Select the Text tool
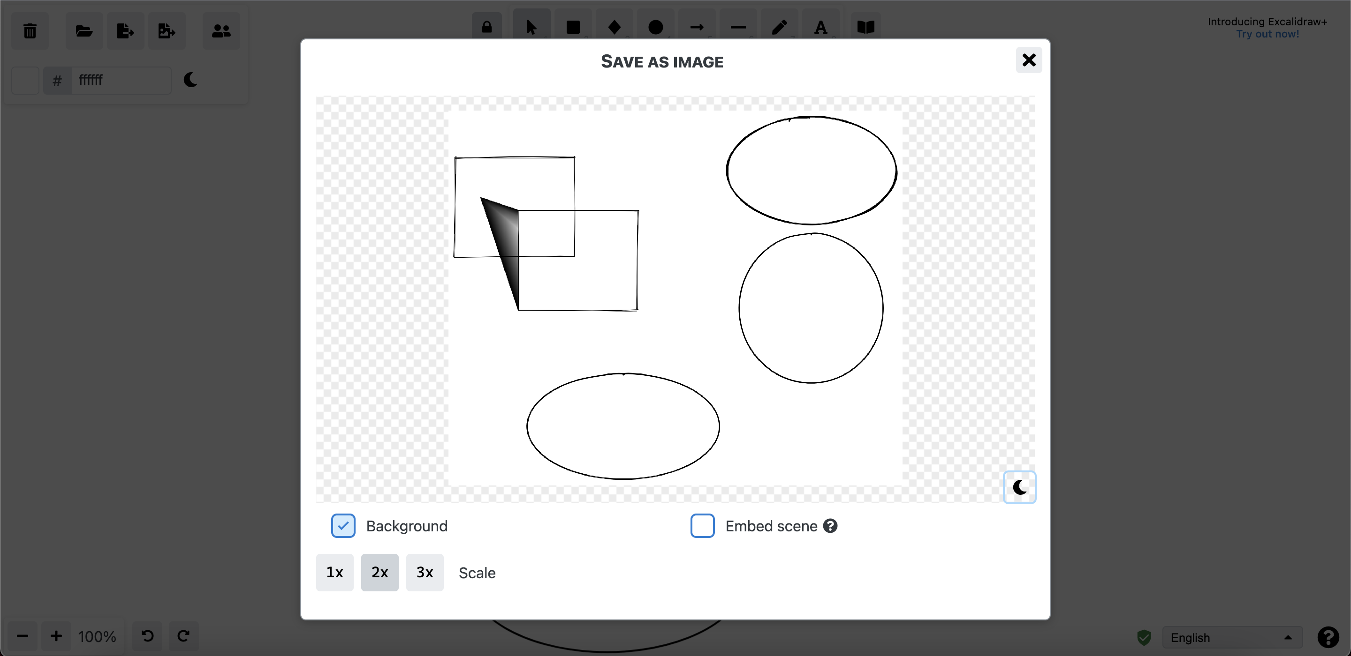 [x=821, y=27]
